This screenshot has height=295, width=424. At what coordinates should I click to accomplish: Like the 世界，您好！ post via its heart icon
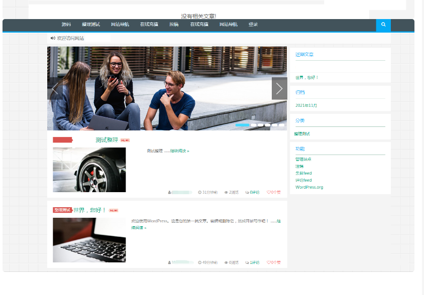click(x=269, y=262)
